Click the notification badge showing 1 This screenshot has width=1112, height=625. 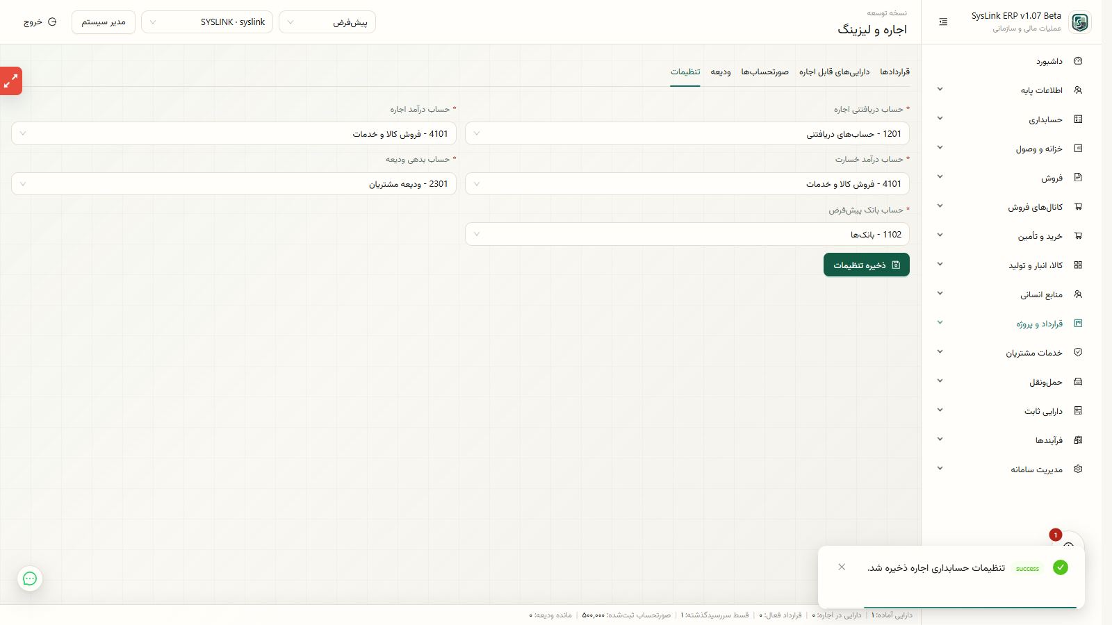1055,535
